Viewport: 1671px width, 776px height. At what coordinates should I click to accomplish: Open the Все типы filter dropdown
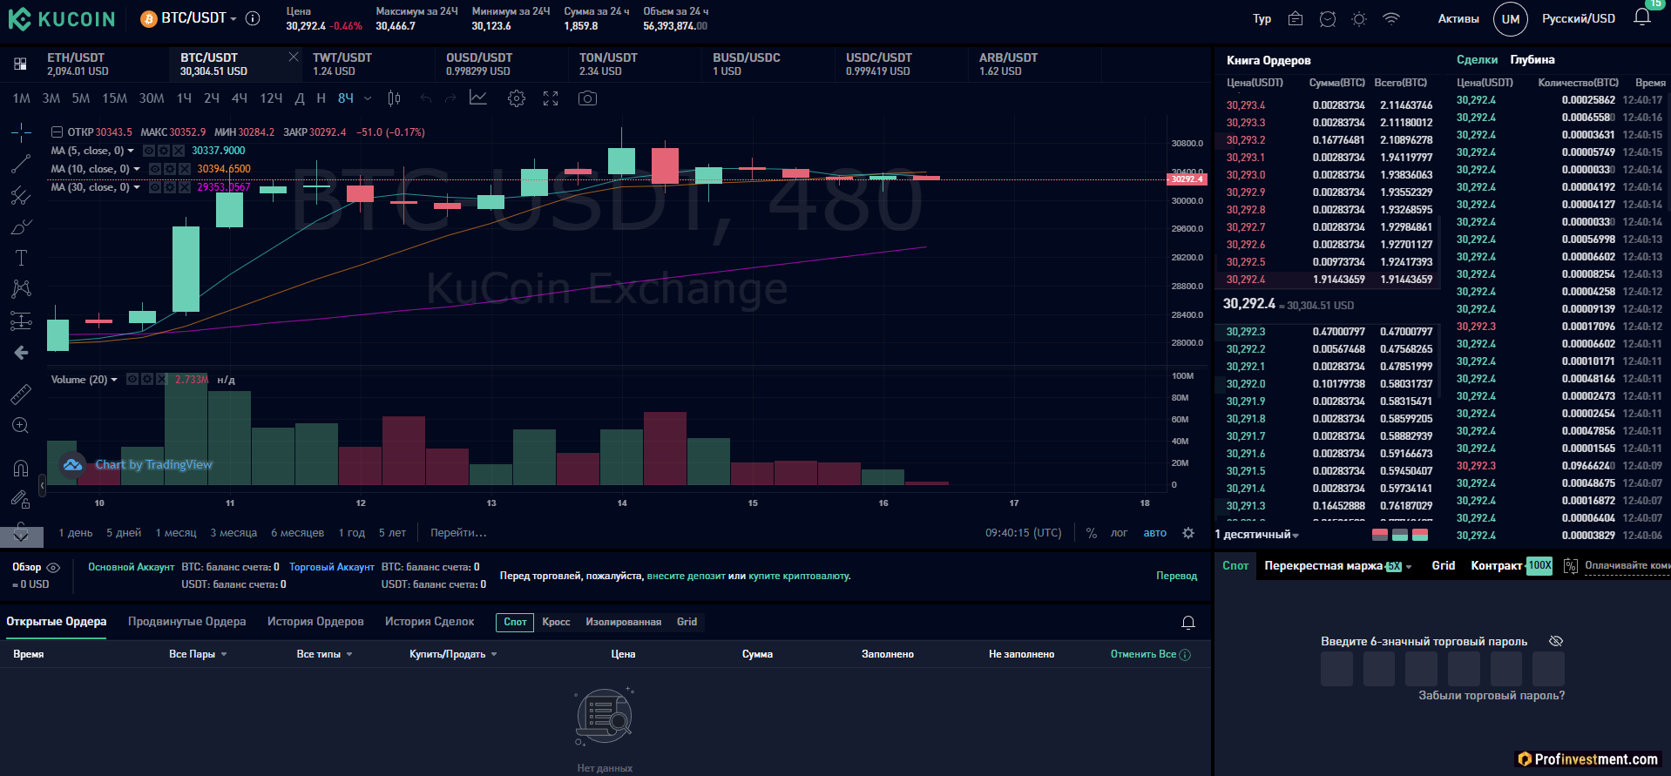click(x=324, y=654)
